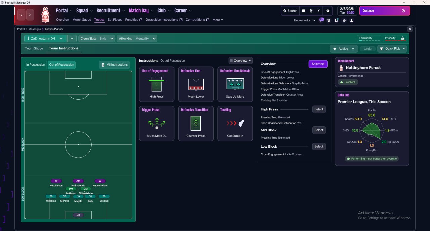The image size is (430, 231).
Task: Open the Set Pieces sub-menu item
Action: tap(115, 20)
